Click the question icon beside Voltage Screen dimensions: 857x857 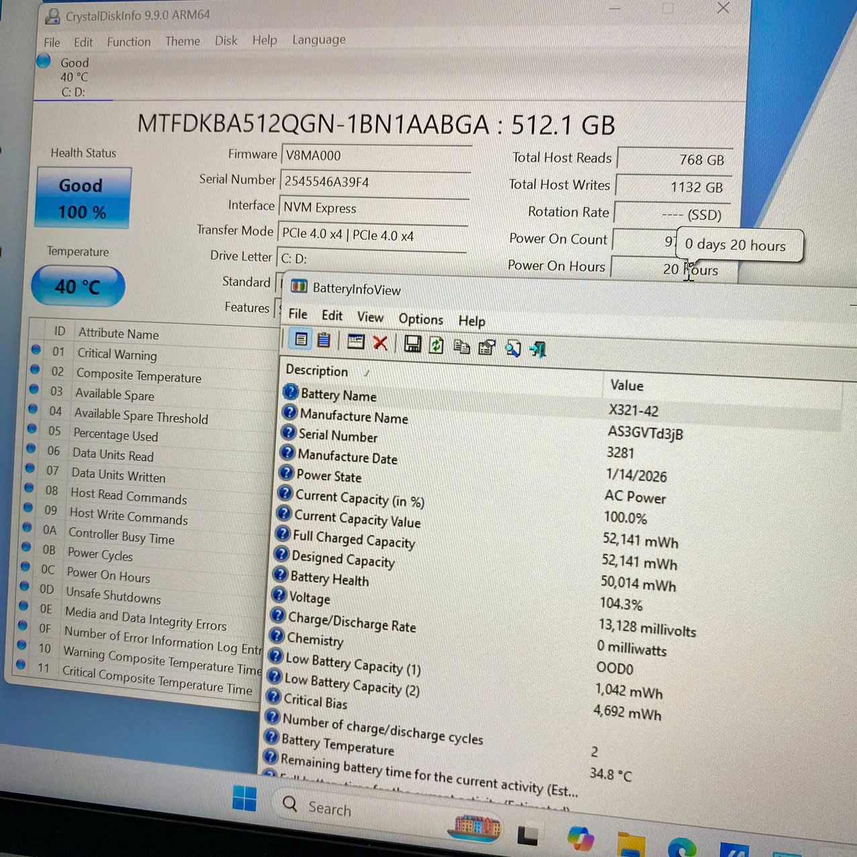(x=279, y=594)
